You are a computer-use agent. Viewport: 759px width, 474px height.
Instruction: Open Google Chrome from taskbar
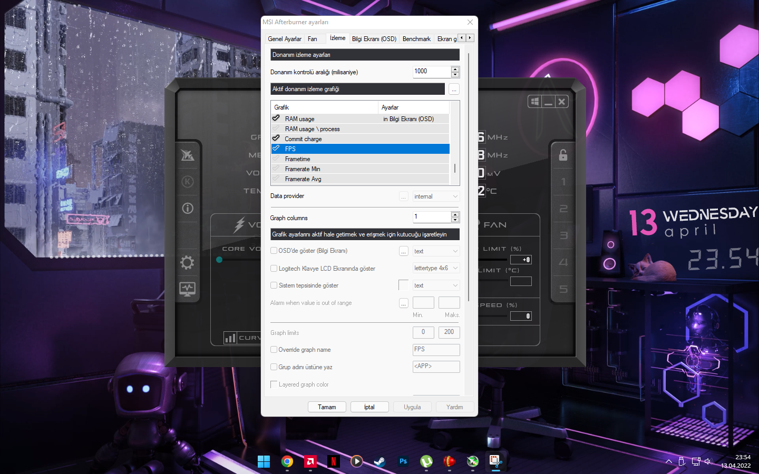click(x=287, y=461)
